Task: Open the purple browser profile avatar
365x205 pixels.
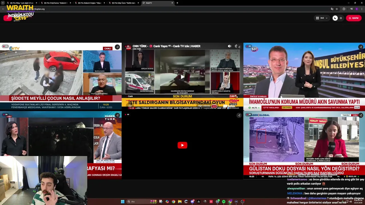Action: coord(356,9)
